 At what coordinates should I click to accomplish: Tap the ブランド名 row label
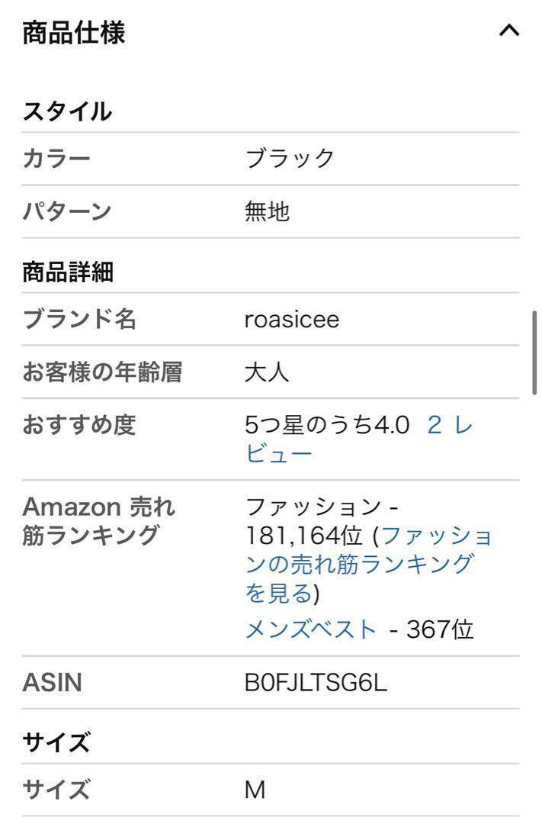79,319
